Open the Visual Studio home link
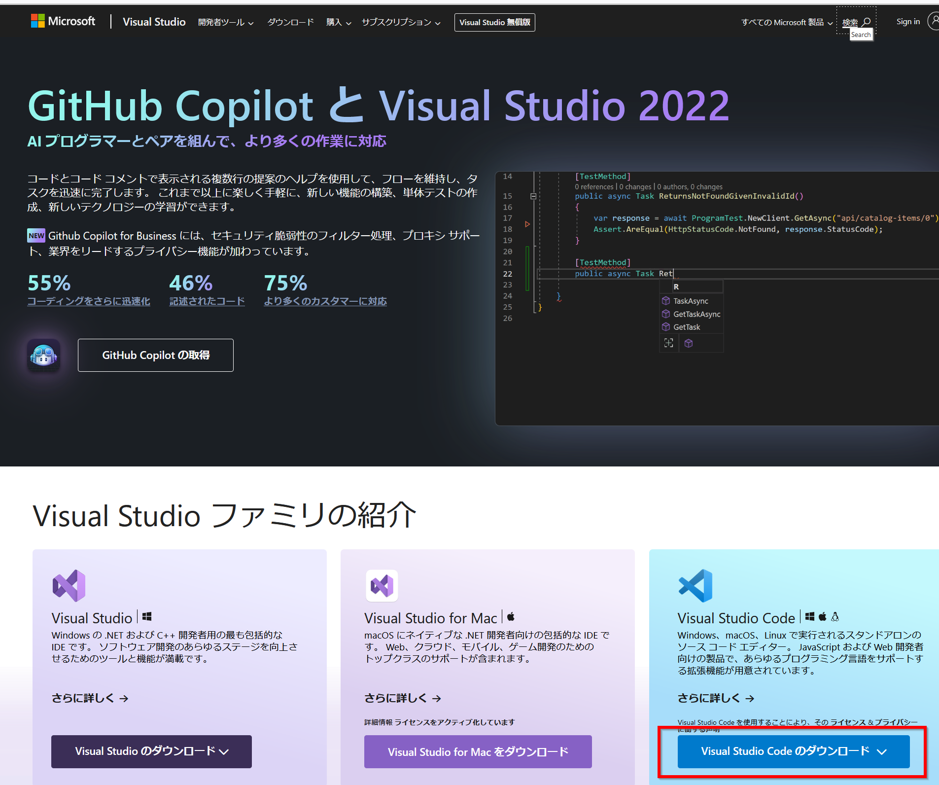The height and width of the screenshot is (785, 939). (154, 22)
